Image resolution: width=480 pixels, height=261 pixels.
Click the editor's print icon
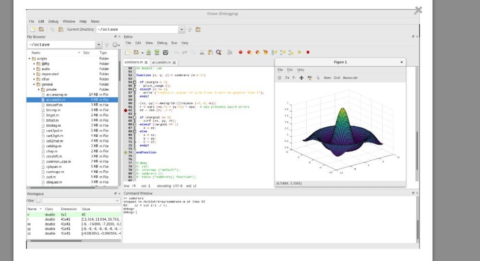[x=166, y=52]
